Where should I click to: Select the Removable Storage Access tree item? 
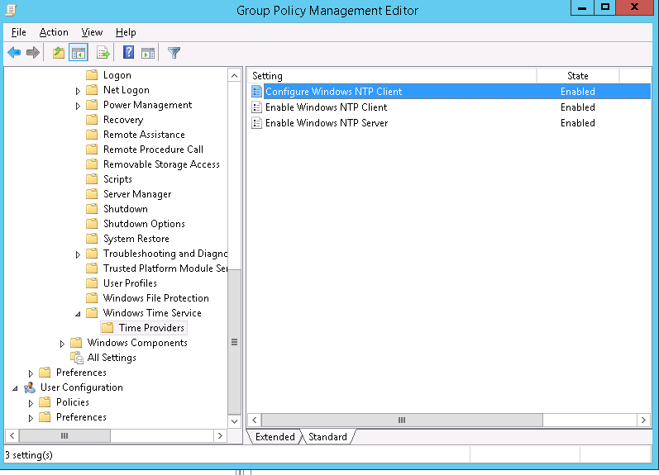(x=161, y=164)
